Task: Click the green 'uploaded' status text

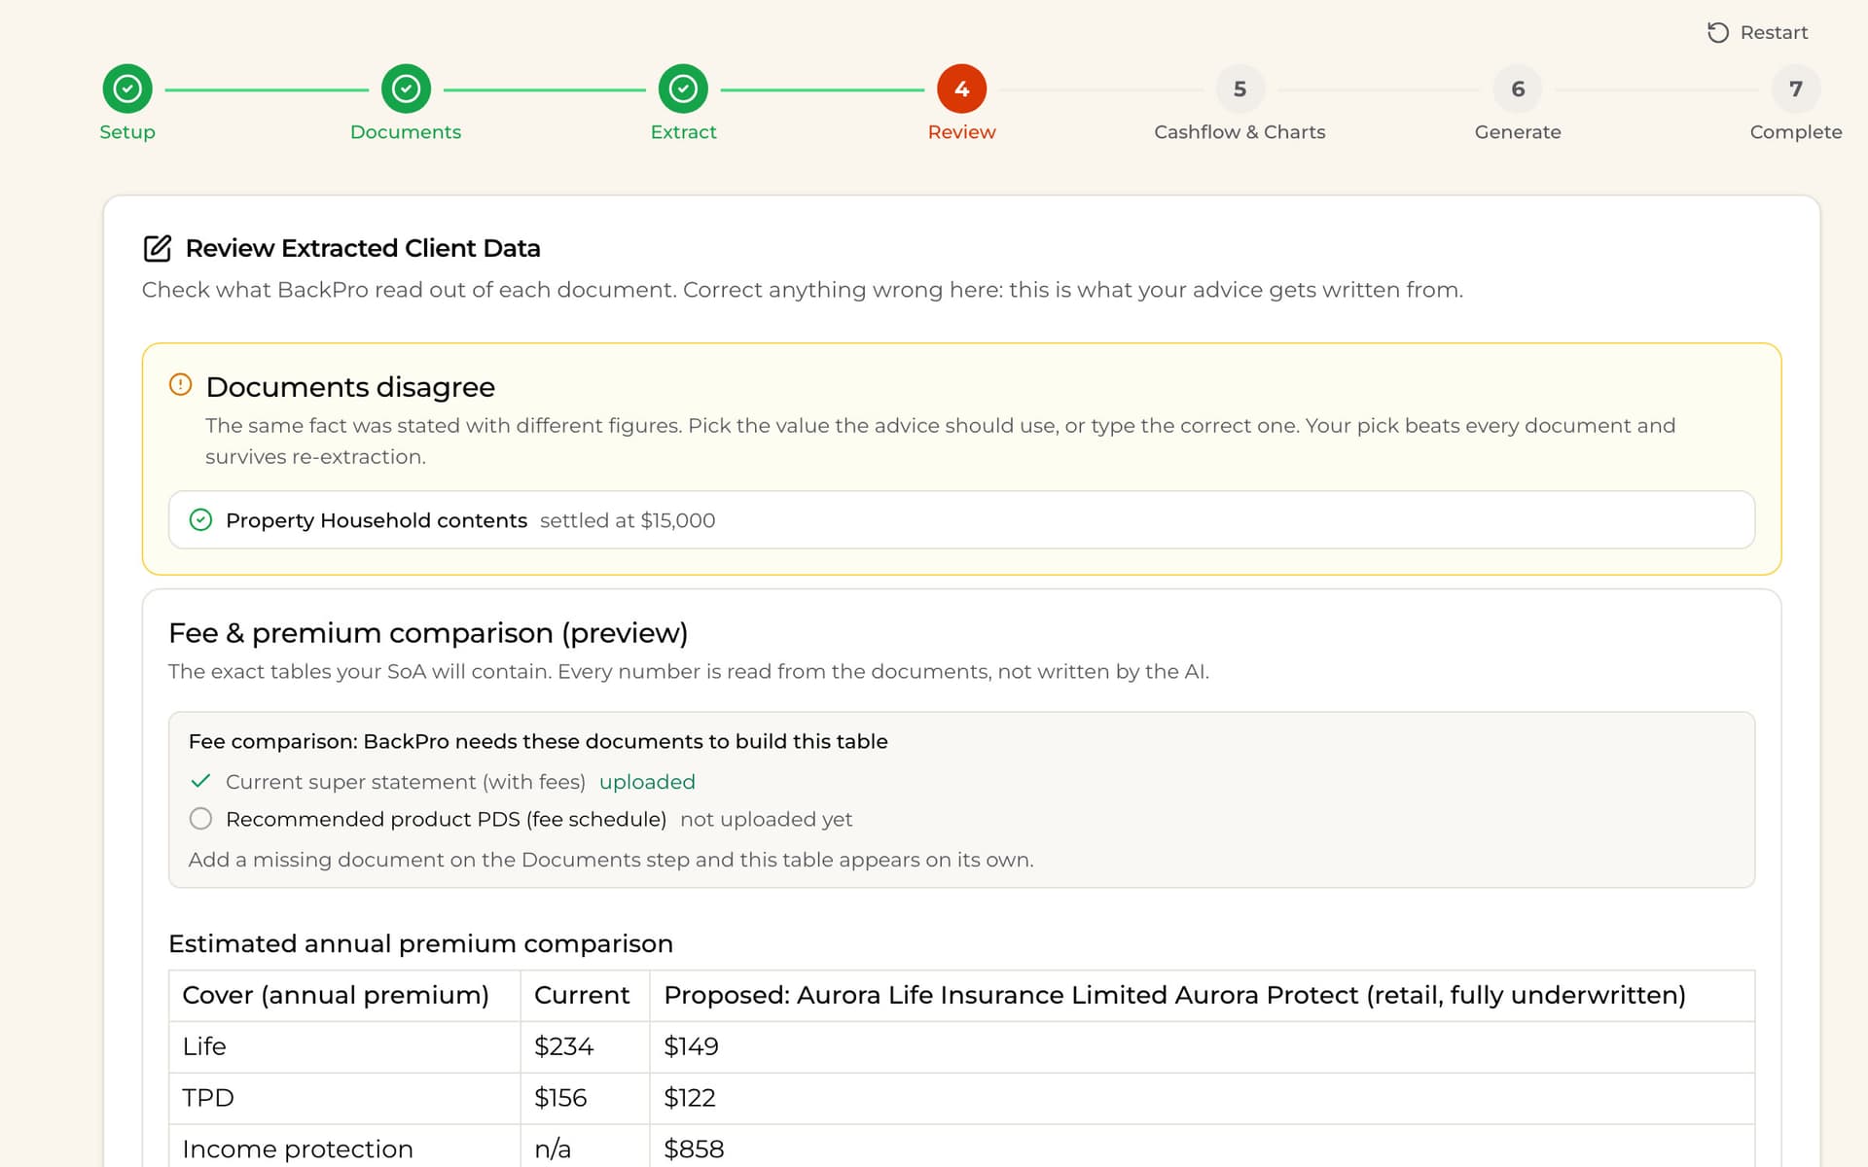Action: 647,782
